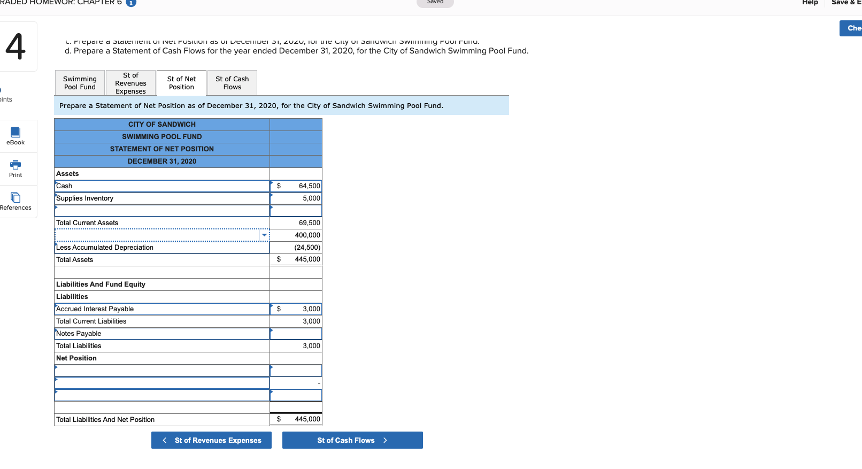Viewport: 862px width, 469px height.
Task: Click second empty Net Position name field
Action: click(162, 383)
